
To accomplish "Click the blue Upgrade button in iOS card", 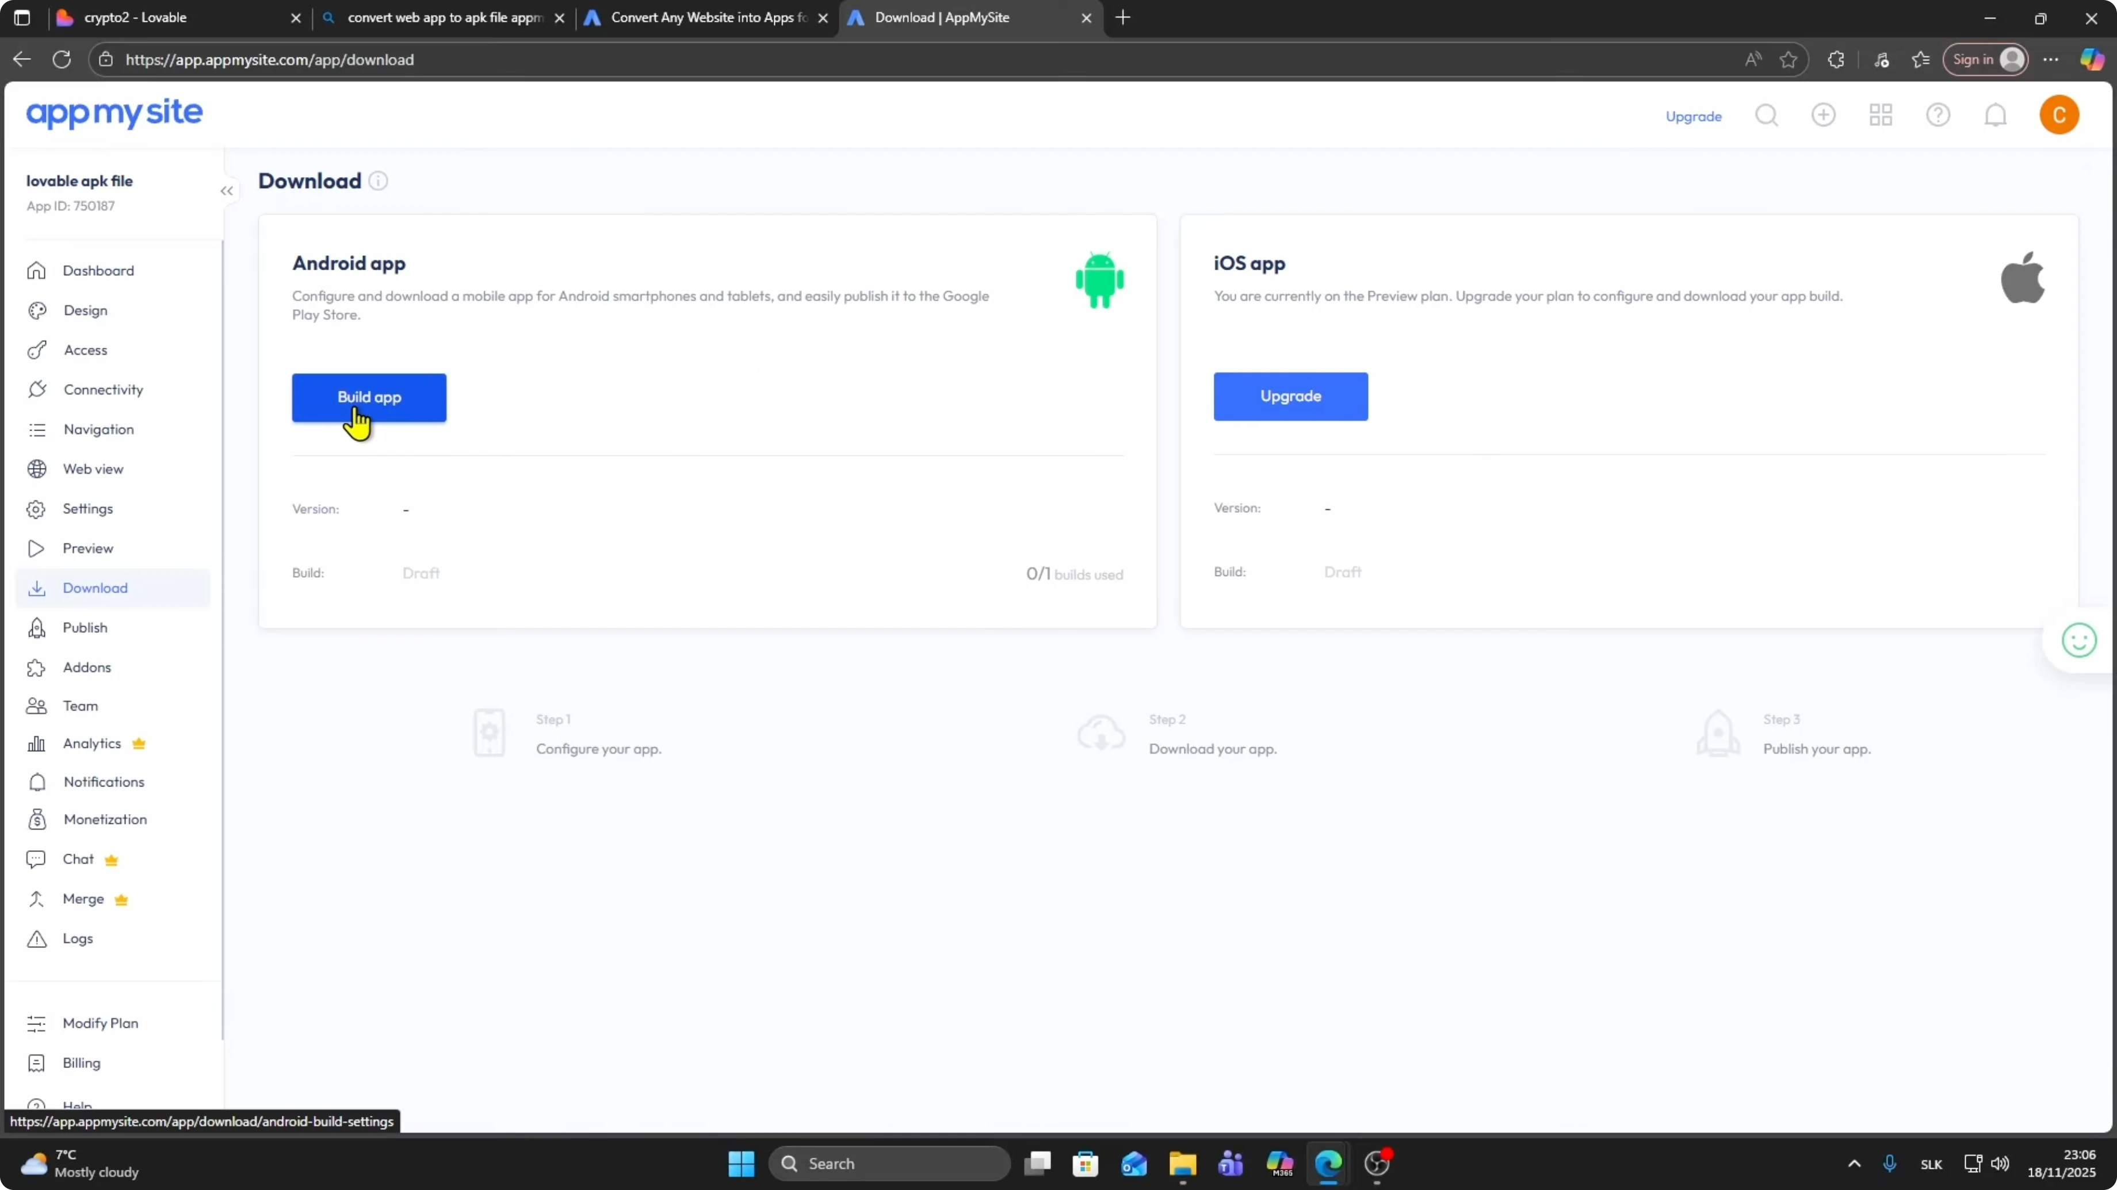I will 1290,396.
